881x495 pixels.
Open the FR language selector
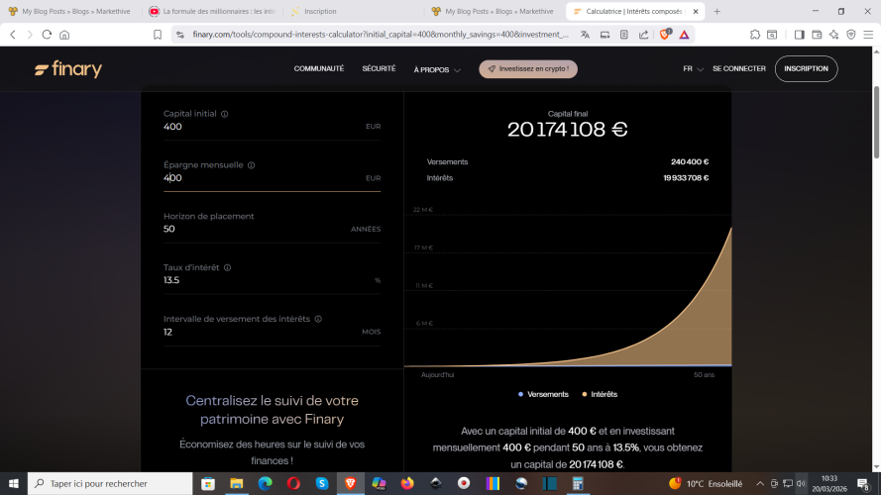pyautogui.click(x=693, y=69)
